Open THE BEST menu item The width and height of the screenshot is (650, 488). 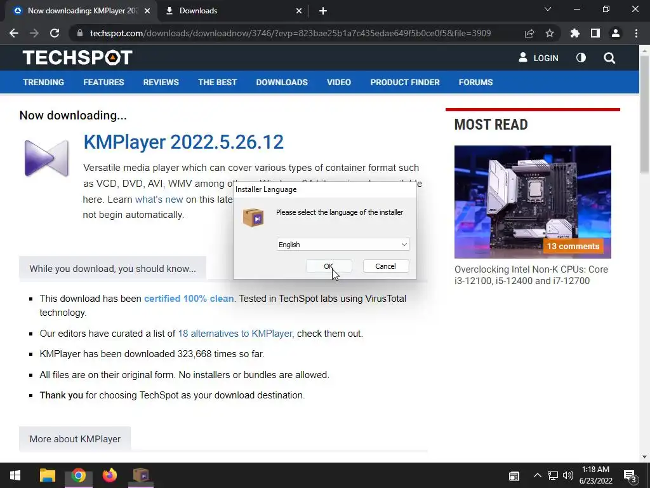217,82
